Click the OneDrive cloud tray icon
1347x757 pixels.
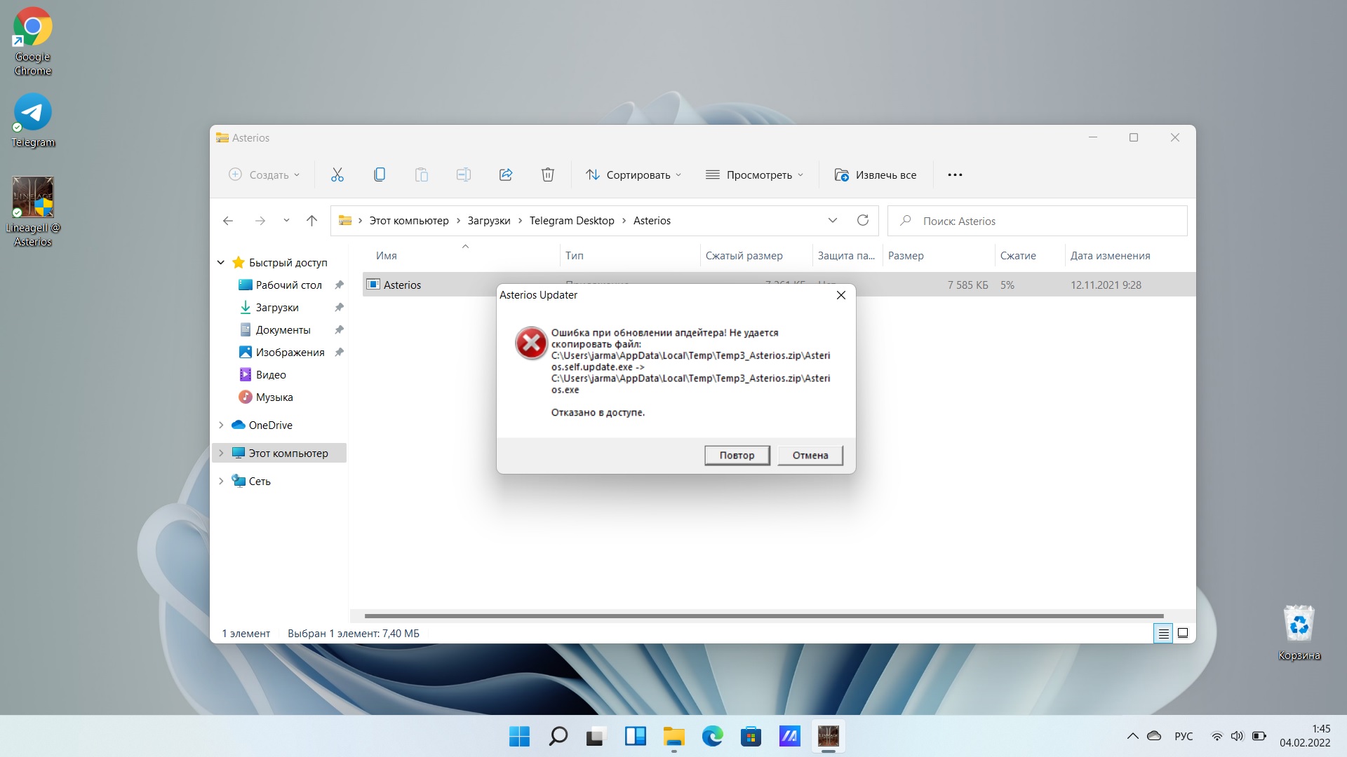click(1154, 736)
